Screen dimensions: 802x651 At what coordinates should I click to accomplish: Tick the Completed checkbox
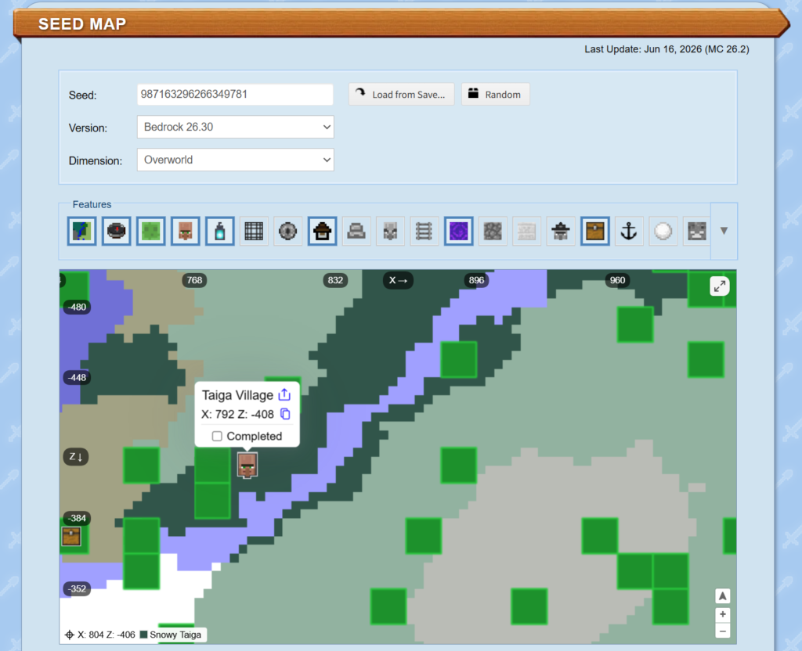pos(217,436)
